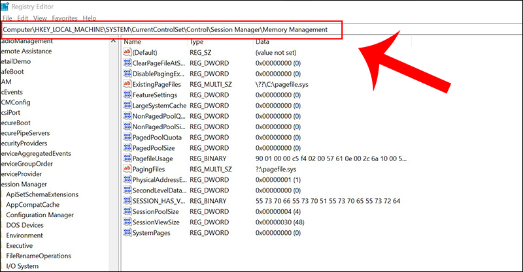Click the PagefileUsage REG_BINARY type cell
Viewport: 523px width, 272px height.
coord(208,159)
